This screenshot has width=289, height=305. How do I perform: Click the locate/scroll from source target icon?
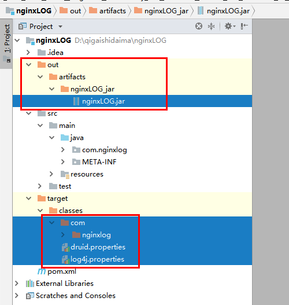pyautogui.click(x=199, y=26)
